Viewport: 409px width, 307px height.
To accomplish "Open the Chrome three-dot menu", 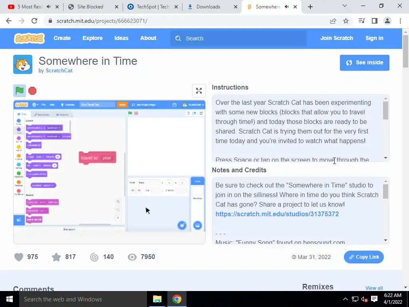I will pos(400,21).
